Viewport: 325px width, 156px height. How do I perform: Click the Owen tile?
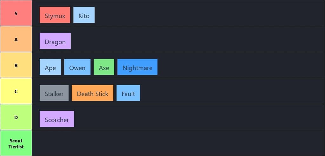tap(77, 67)
